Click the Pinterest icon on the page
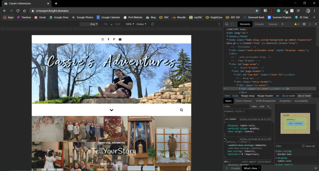 tap(114, 39)
